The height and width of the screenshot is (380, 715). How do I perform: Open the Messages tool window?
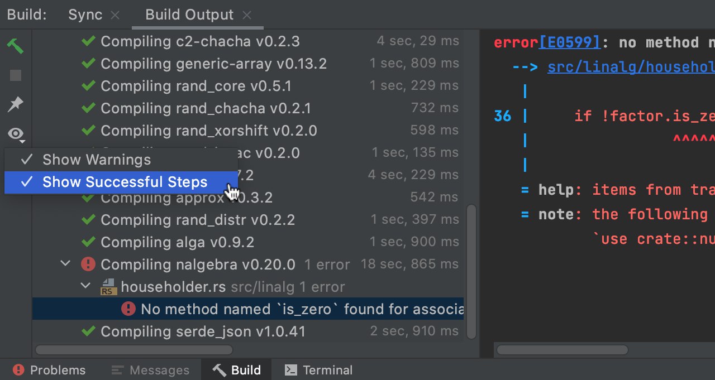[150, 370]
